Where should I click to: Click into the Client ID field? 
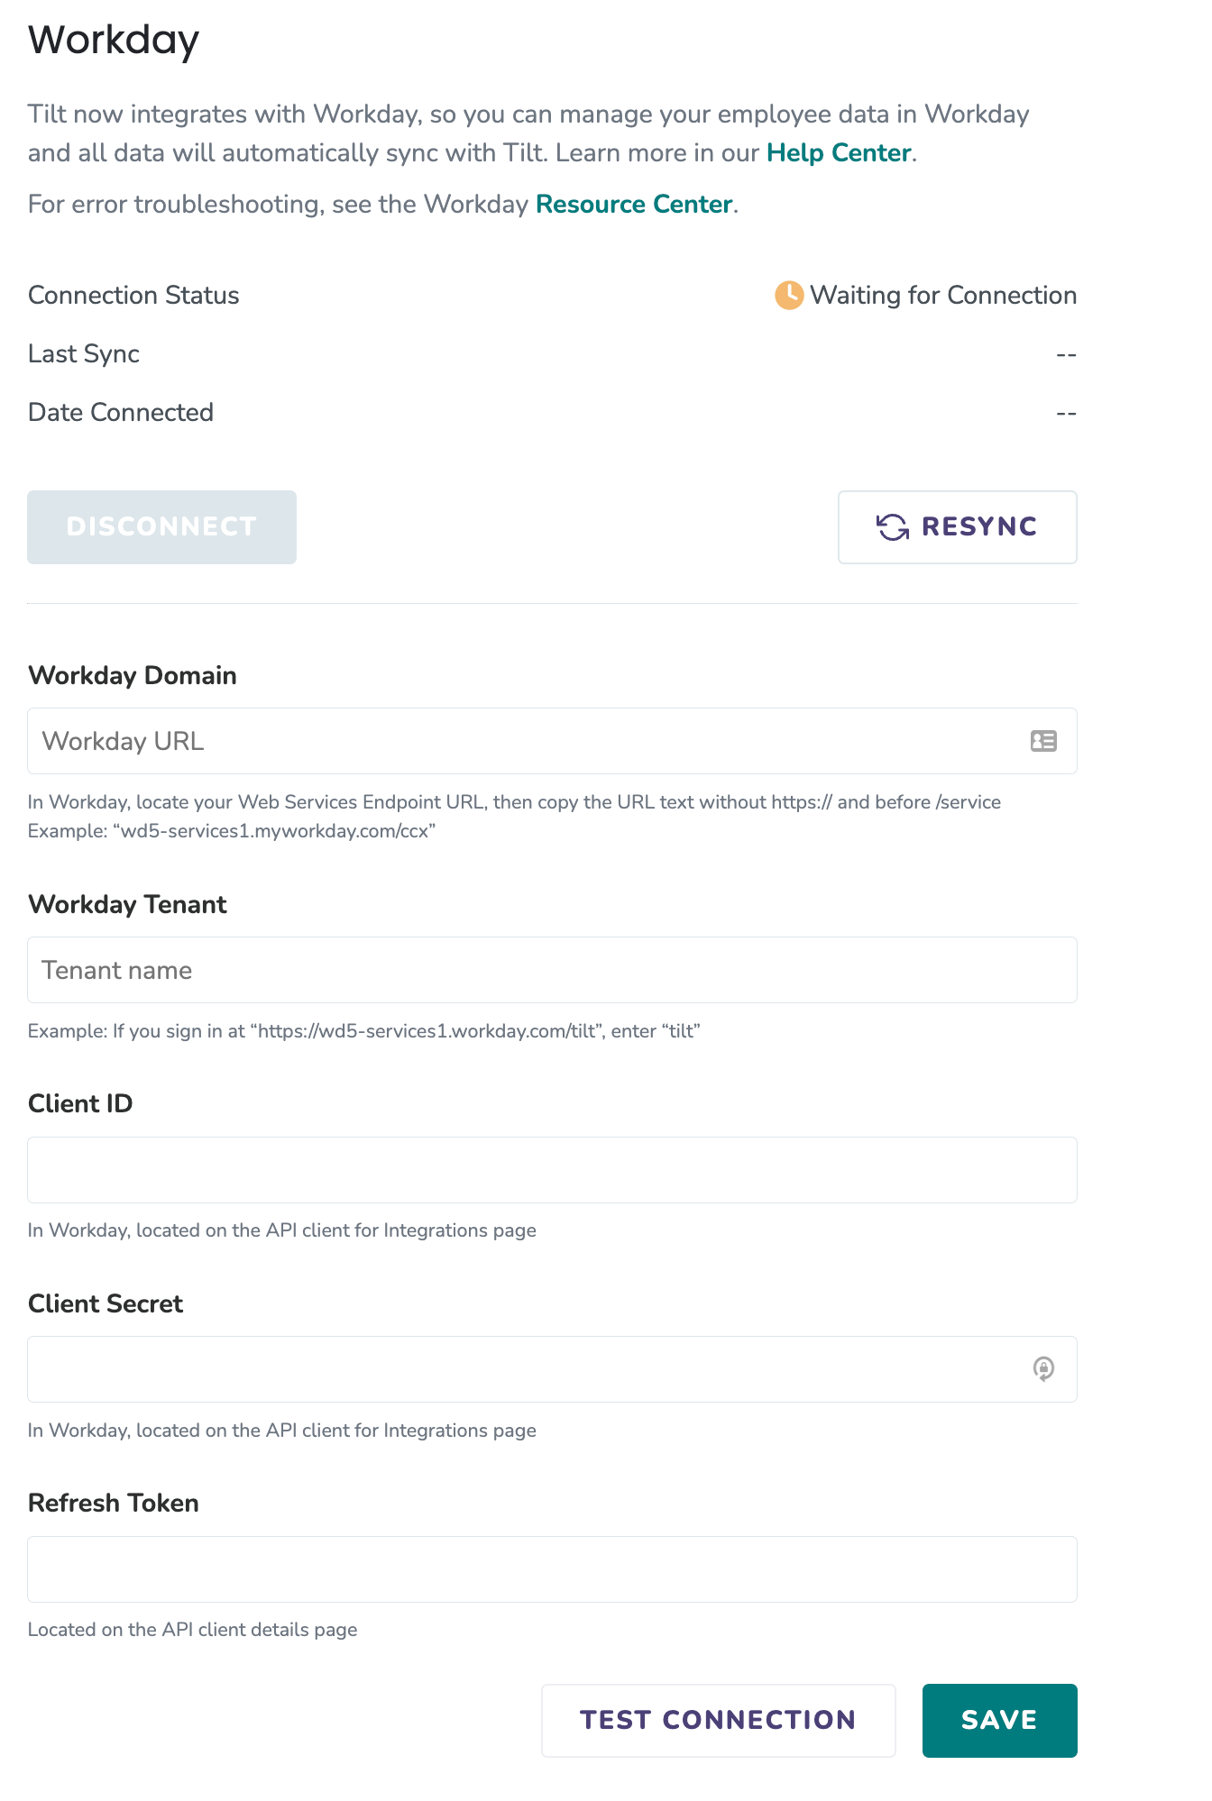552,1170
